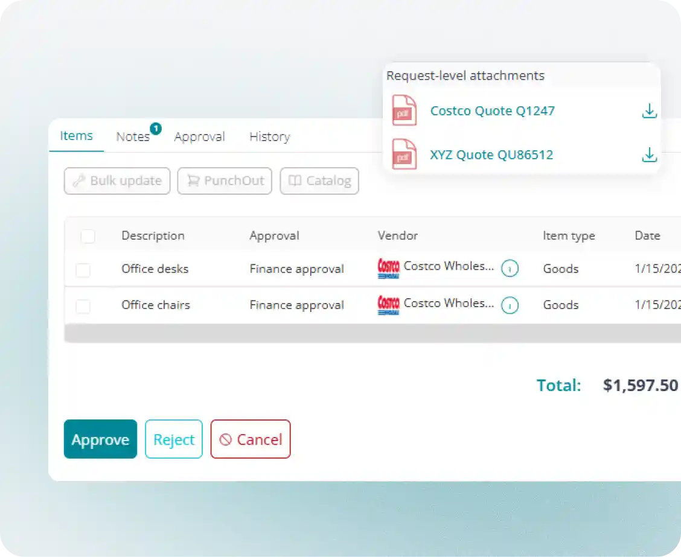Click Costco Wholes... vendor name in Office desks row

pyautogui.click(x=449, y=266)
